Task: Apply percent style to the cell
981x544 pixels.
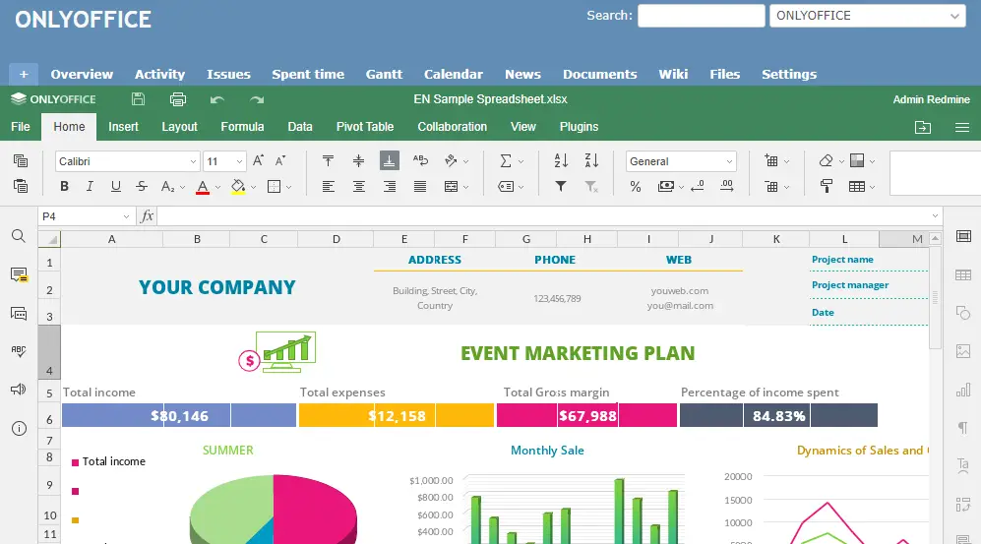Action: coord(636,186)
